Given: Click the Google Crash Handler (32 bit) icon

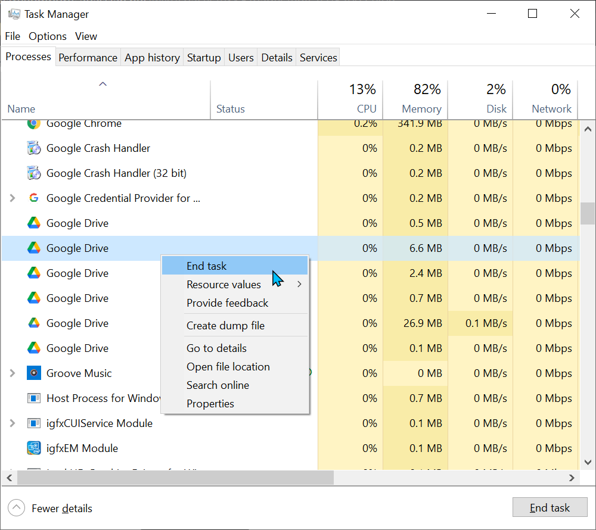Looking at the screenshot, I should tap(34, 173).
